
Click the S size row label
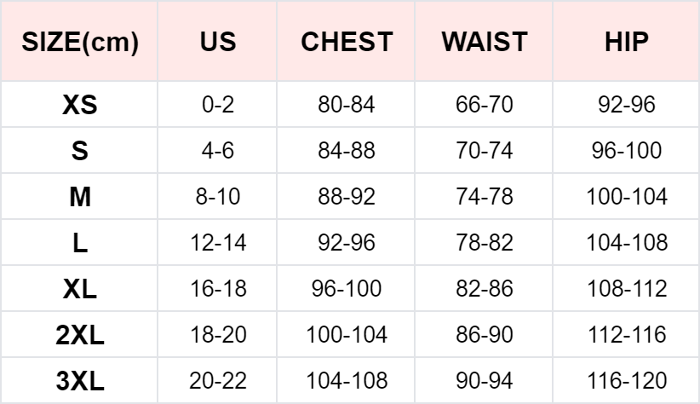(80, 151)
